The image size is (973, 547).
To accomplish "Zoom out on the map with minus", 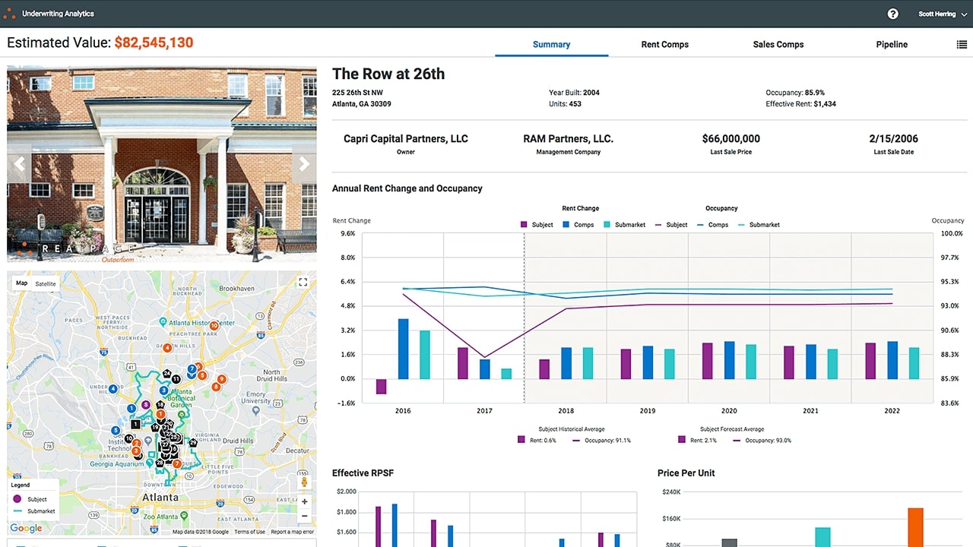I will [305, 516].
